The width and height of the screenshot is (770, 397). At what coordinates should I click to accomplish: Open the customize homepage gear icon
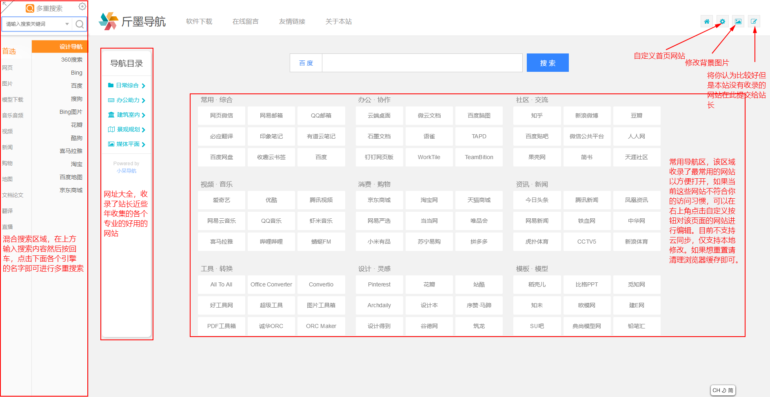[x=722, y=21]
